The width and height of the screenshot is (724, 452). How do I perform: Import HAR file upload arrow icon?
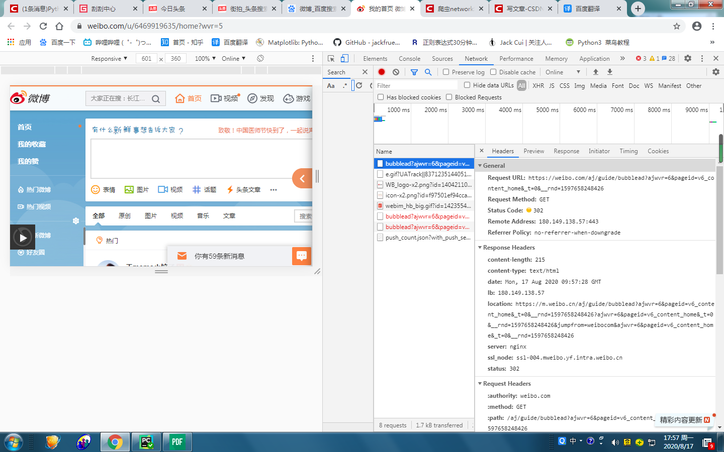pyautogui.click(x=596, y=72)
